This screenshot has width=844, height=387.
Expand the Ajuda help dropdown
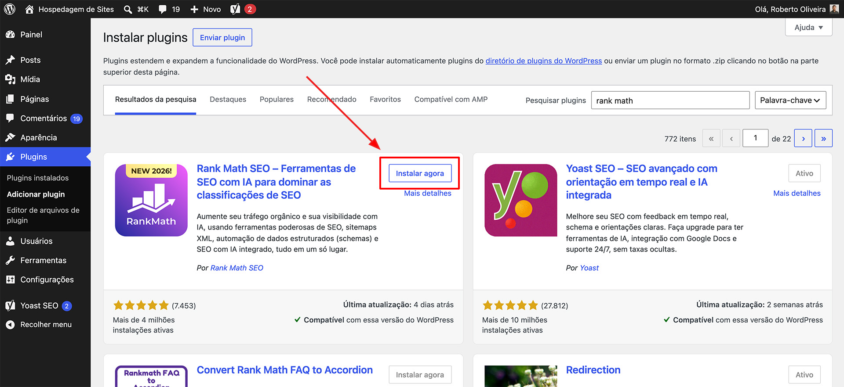pyautogui.click(x=808, y=27)
